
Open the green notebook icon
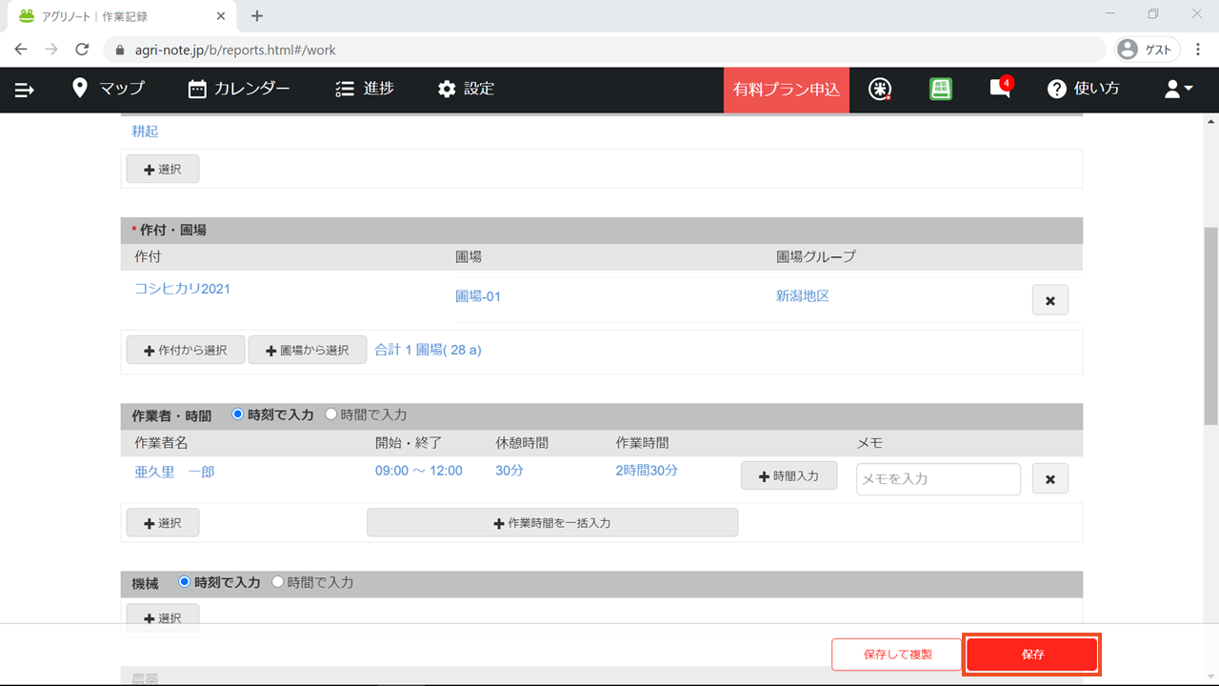point(941,90)
